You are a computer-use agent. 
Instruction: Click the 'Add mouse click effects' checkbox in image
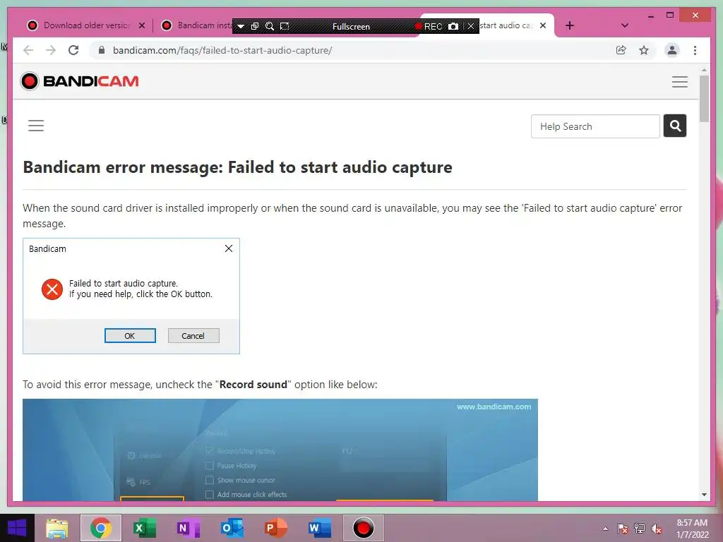coord(209,495)
